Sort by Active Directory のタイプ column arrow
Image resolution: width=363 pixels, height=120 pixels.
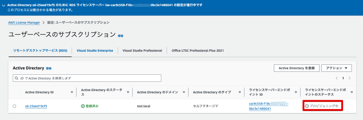click(240, 92)
